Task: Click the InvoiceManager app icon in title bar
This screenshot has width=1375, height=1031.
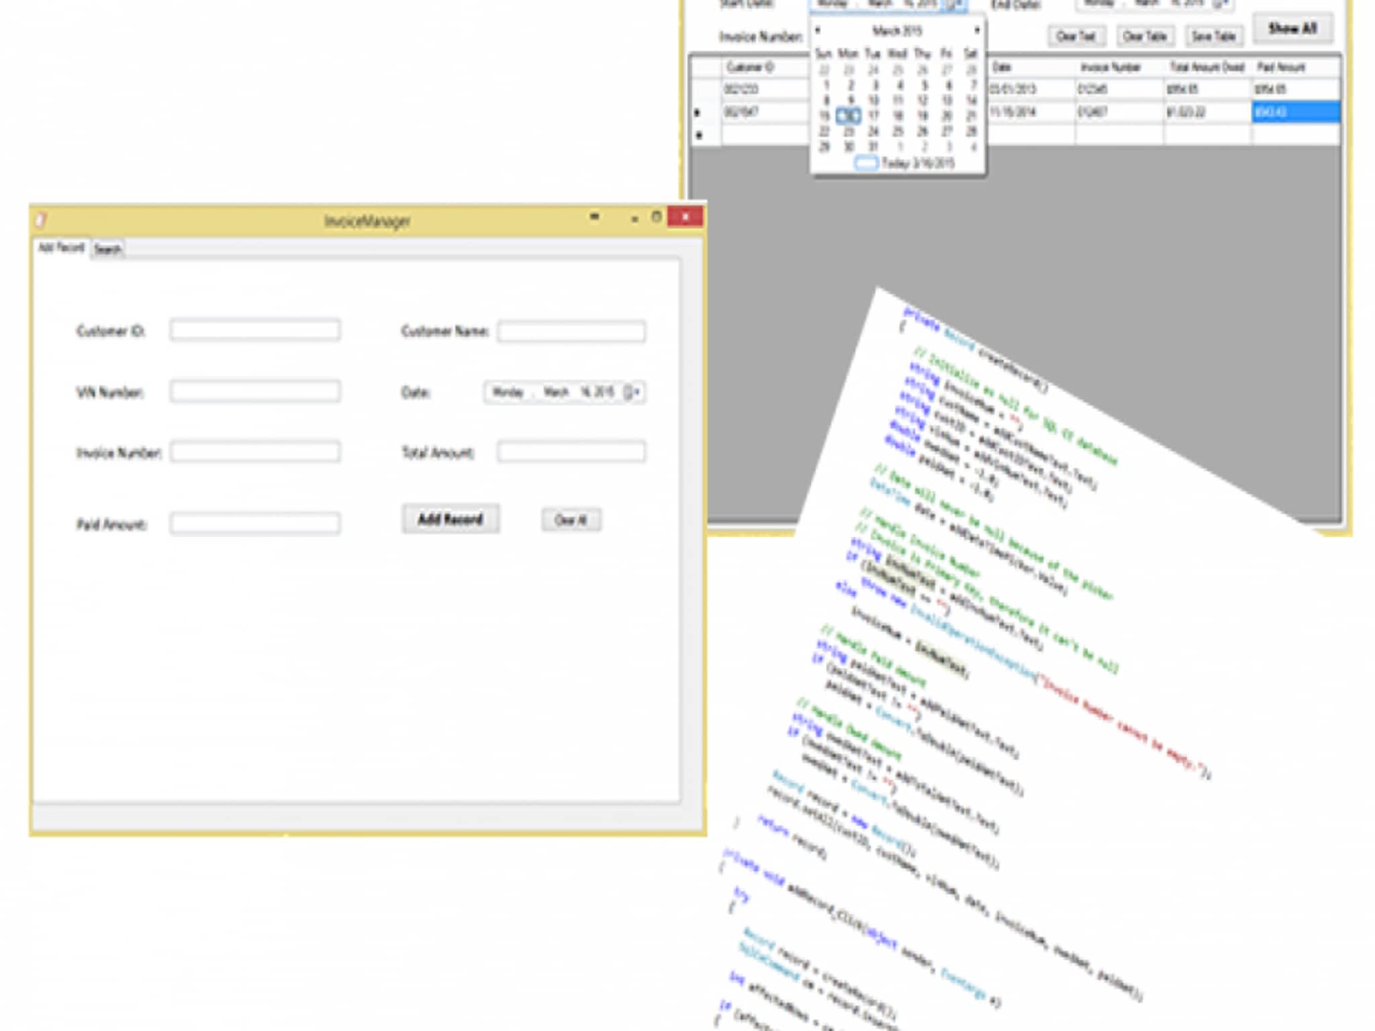Action: tap(42, 220)
